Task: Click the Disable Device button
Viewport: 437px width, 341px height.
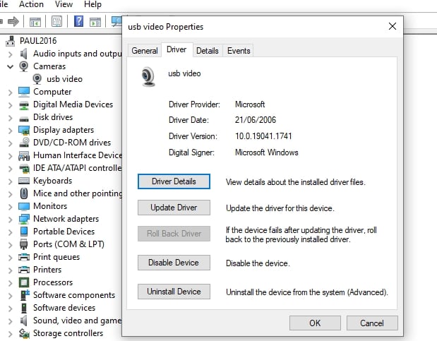Action: [x=174, y=263]
